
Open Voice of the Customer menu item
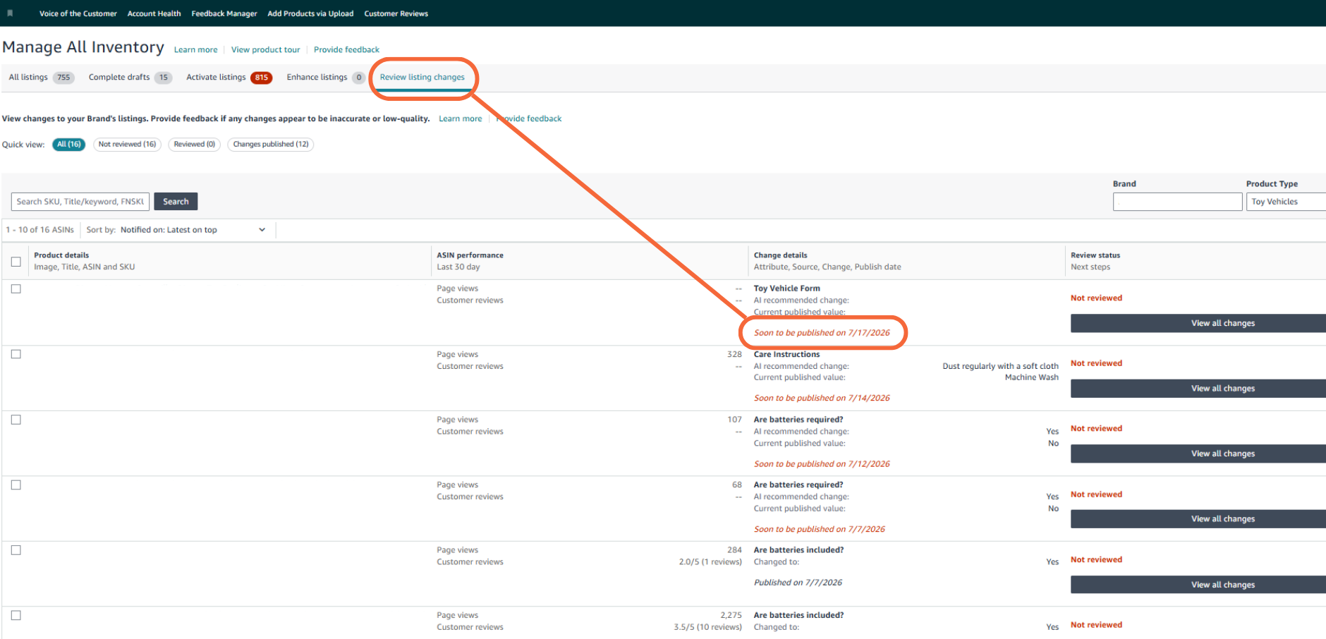(78, 13)
